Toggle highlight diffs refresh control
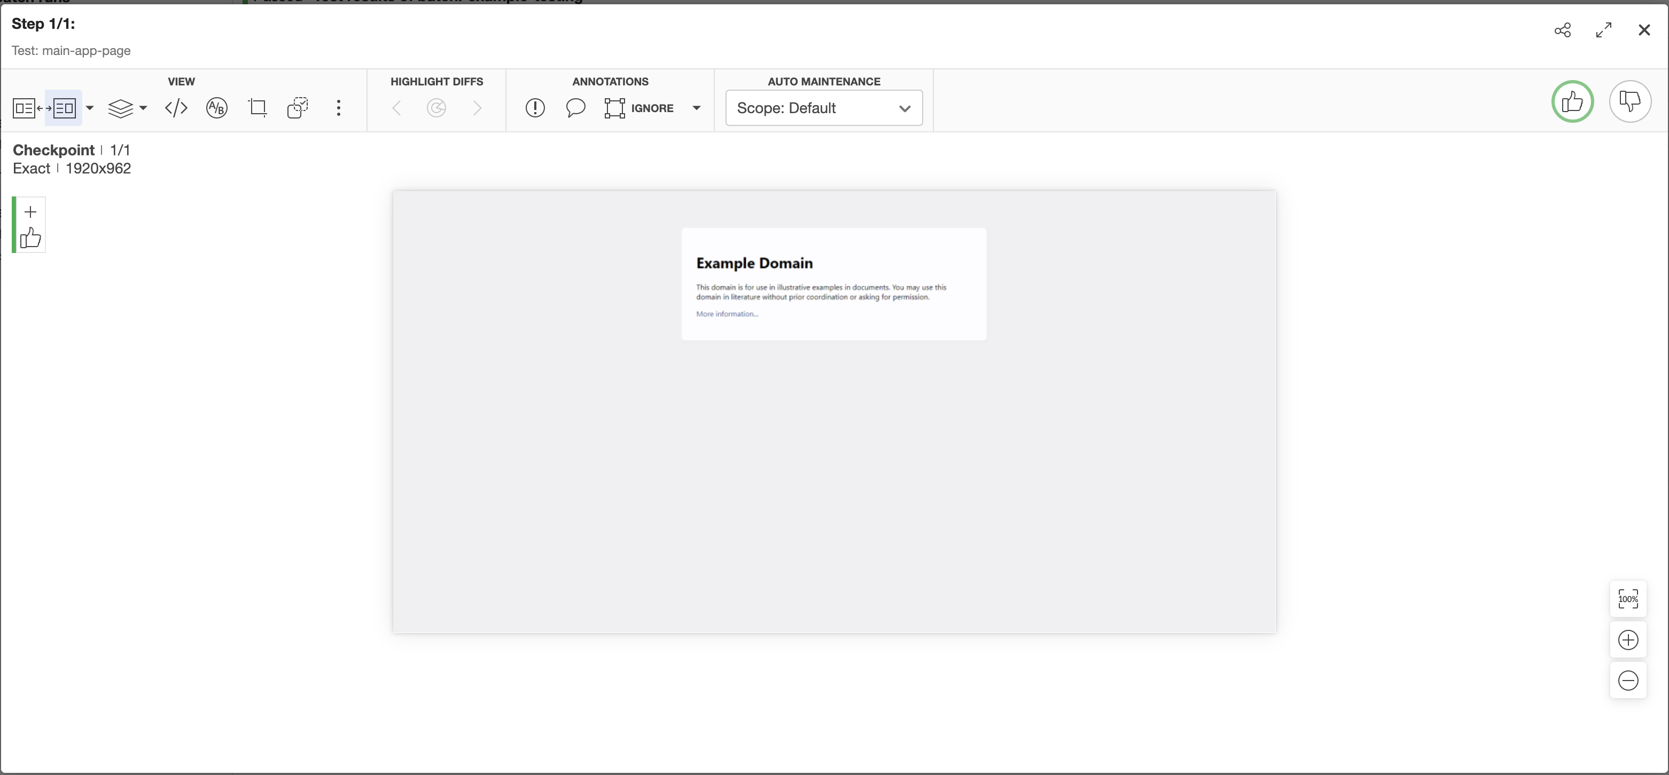 click(x=436, y=107)
